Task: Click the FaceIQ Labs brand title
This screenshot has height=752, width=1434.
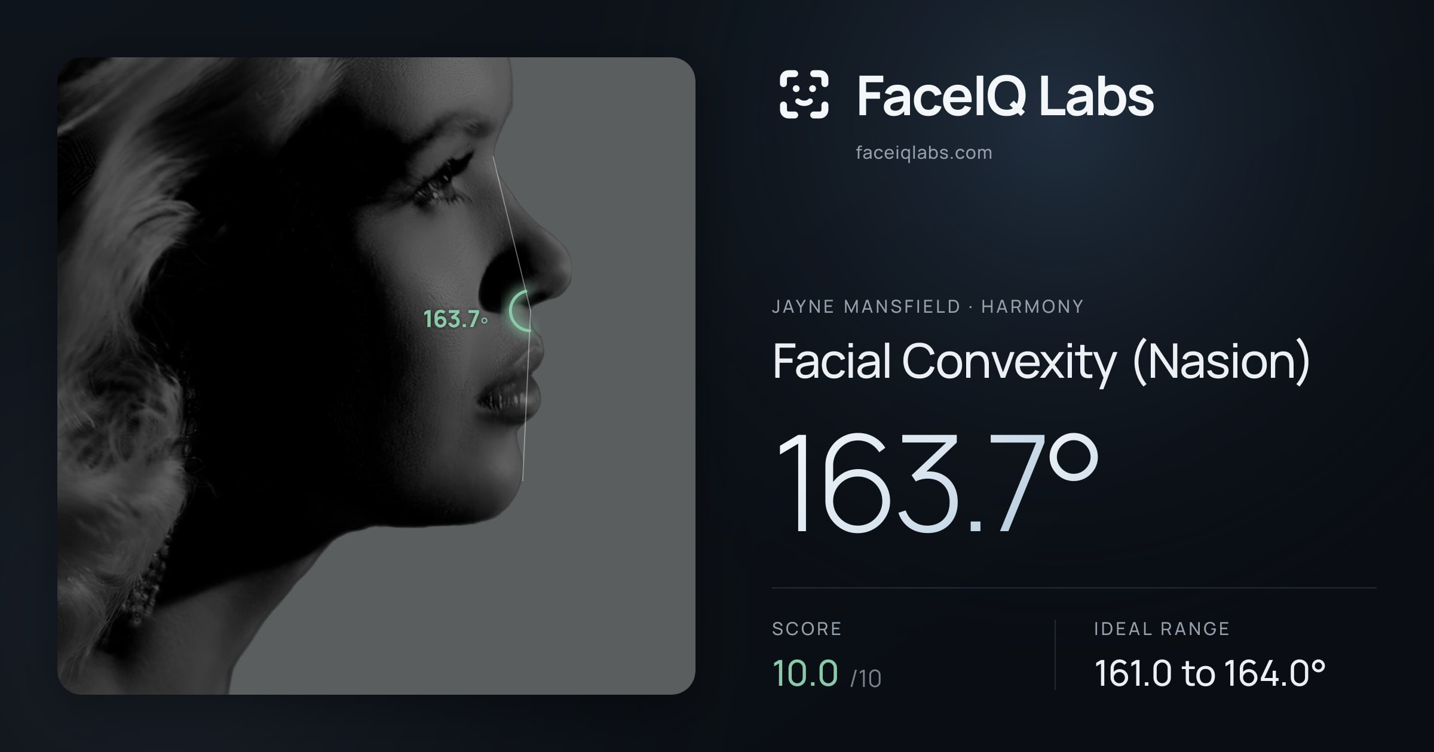Action: (x=1005, y=95)
